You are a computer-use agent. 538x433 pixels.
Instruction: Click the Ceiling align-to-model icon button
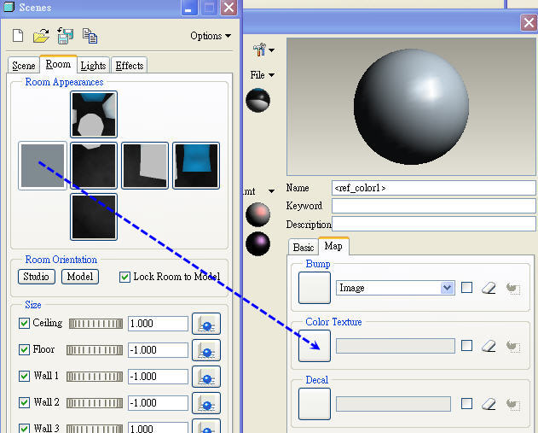[x=206, y=324]
